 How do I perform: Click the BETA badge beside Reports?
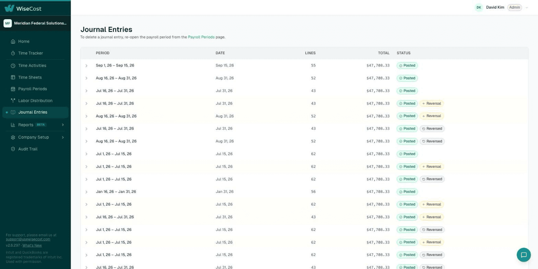pos(41,125)
